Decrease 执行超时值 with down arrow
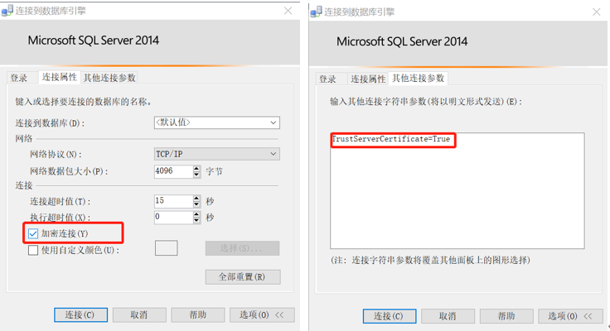The height and width of the screenshot is (331, 610). pos(196,220)
